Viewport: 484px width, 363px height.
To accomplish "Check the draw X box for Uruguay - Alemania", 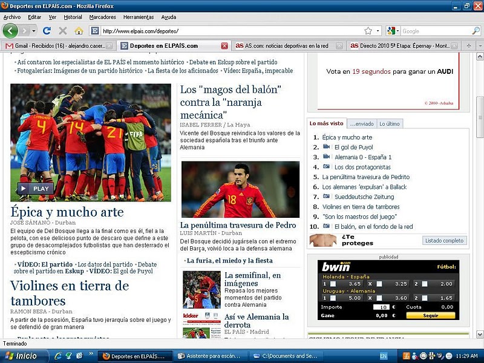I will [x=379, y=298].
